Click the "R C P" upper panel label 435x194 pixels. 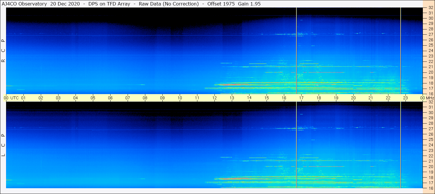coord(3,51)
